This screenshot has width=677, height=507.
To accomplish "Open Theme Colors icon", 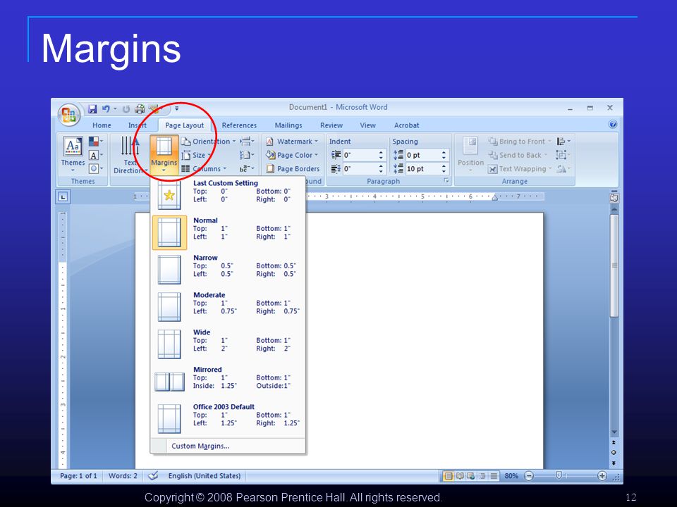I will coord(95,142).
